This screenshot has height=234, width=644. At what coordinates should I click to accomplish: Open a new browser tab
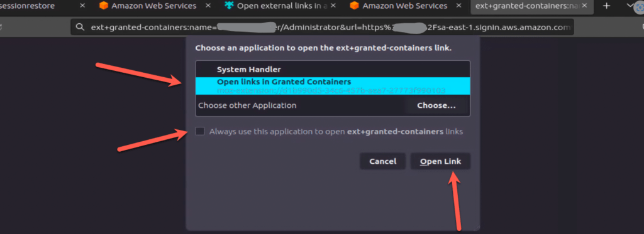(x=606, y=6)
